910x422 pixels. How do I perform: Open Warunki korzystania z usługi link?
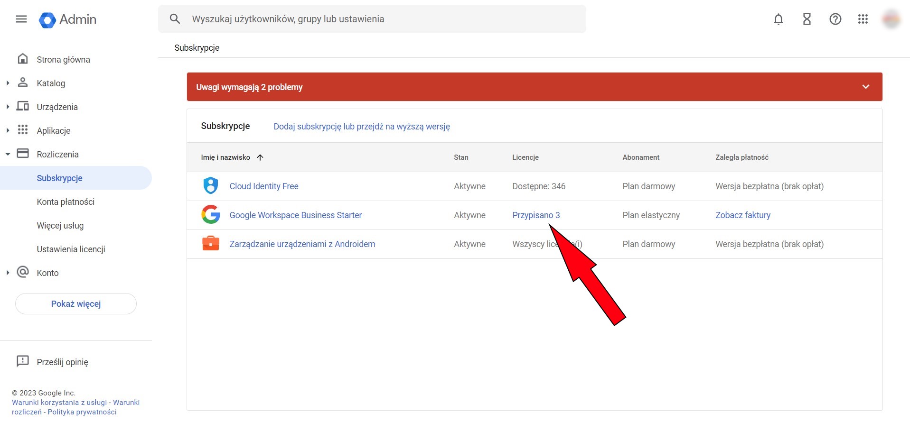tap(59, 403)
